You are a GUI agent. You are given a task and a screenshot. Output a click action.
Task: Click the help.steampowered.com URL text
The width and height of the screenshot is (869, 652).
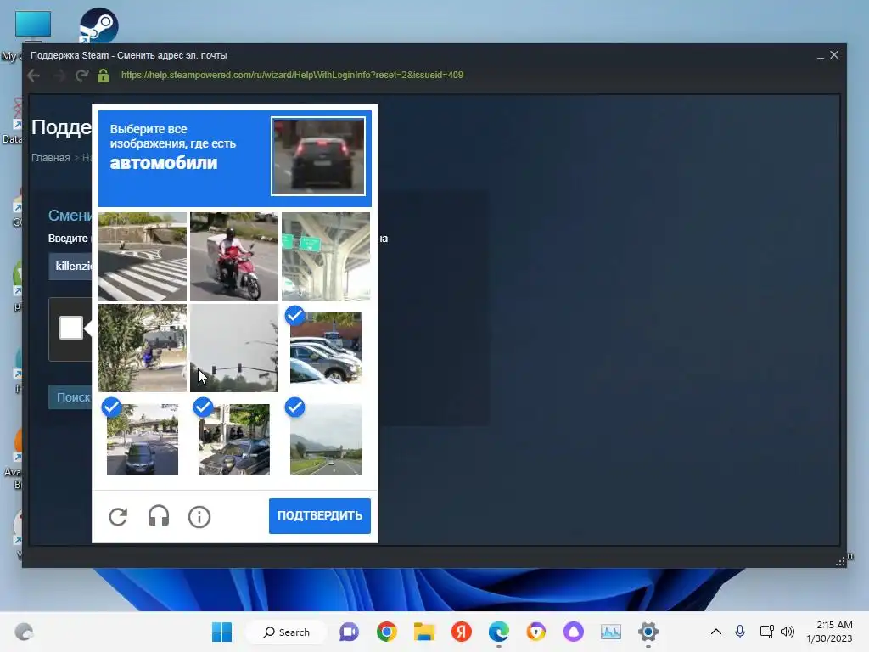[292, 75]
